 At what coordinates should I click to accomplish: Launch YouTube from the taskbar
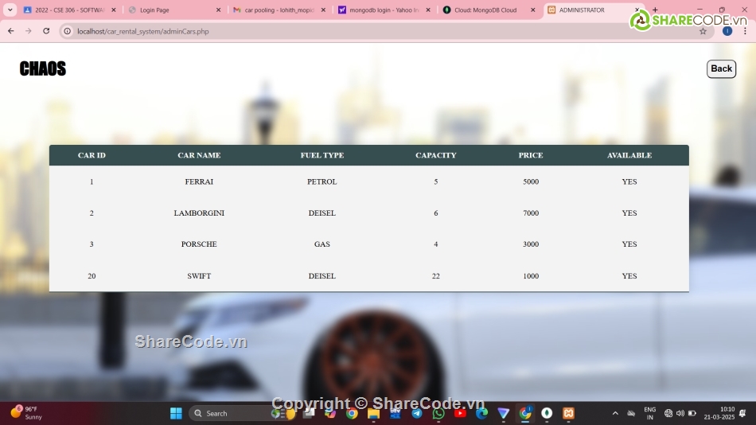tap(460, 413)
